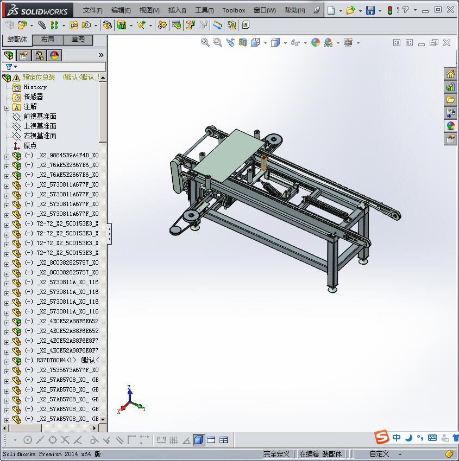
Task: Click the Rebuild traffic light icon
Action: coord(390,11)
